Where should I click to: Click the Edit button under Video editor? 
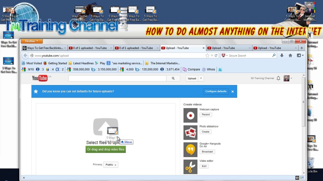[x=204, y=166]
